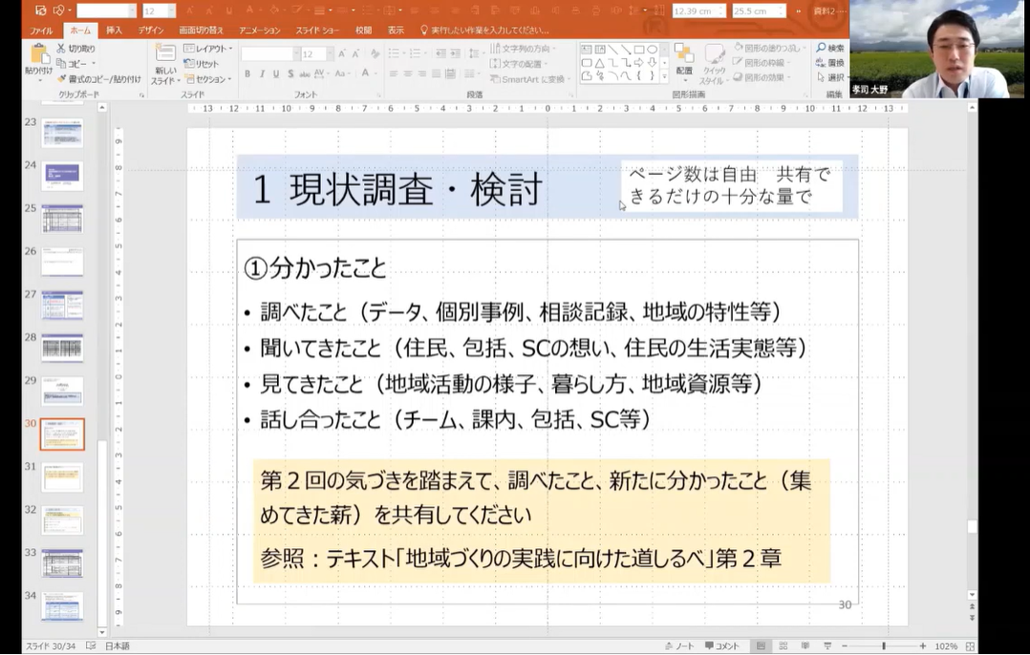Toggle Bold formatting in Font group

point(247,74)
